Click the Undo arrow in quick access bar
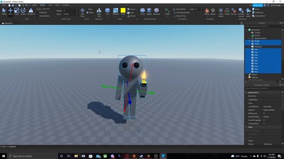This screenshot has height=159, width=284. (27, 5)
